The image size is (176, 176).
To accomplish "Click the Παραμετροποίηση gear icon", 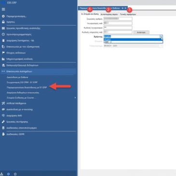I will [x=3, y=16].
